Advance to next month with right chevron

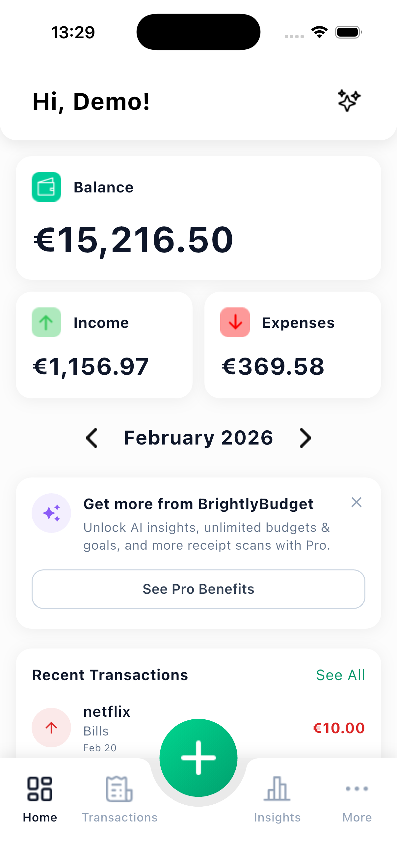(305, 438)
